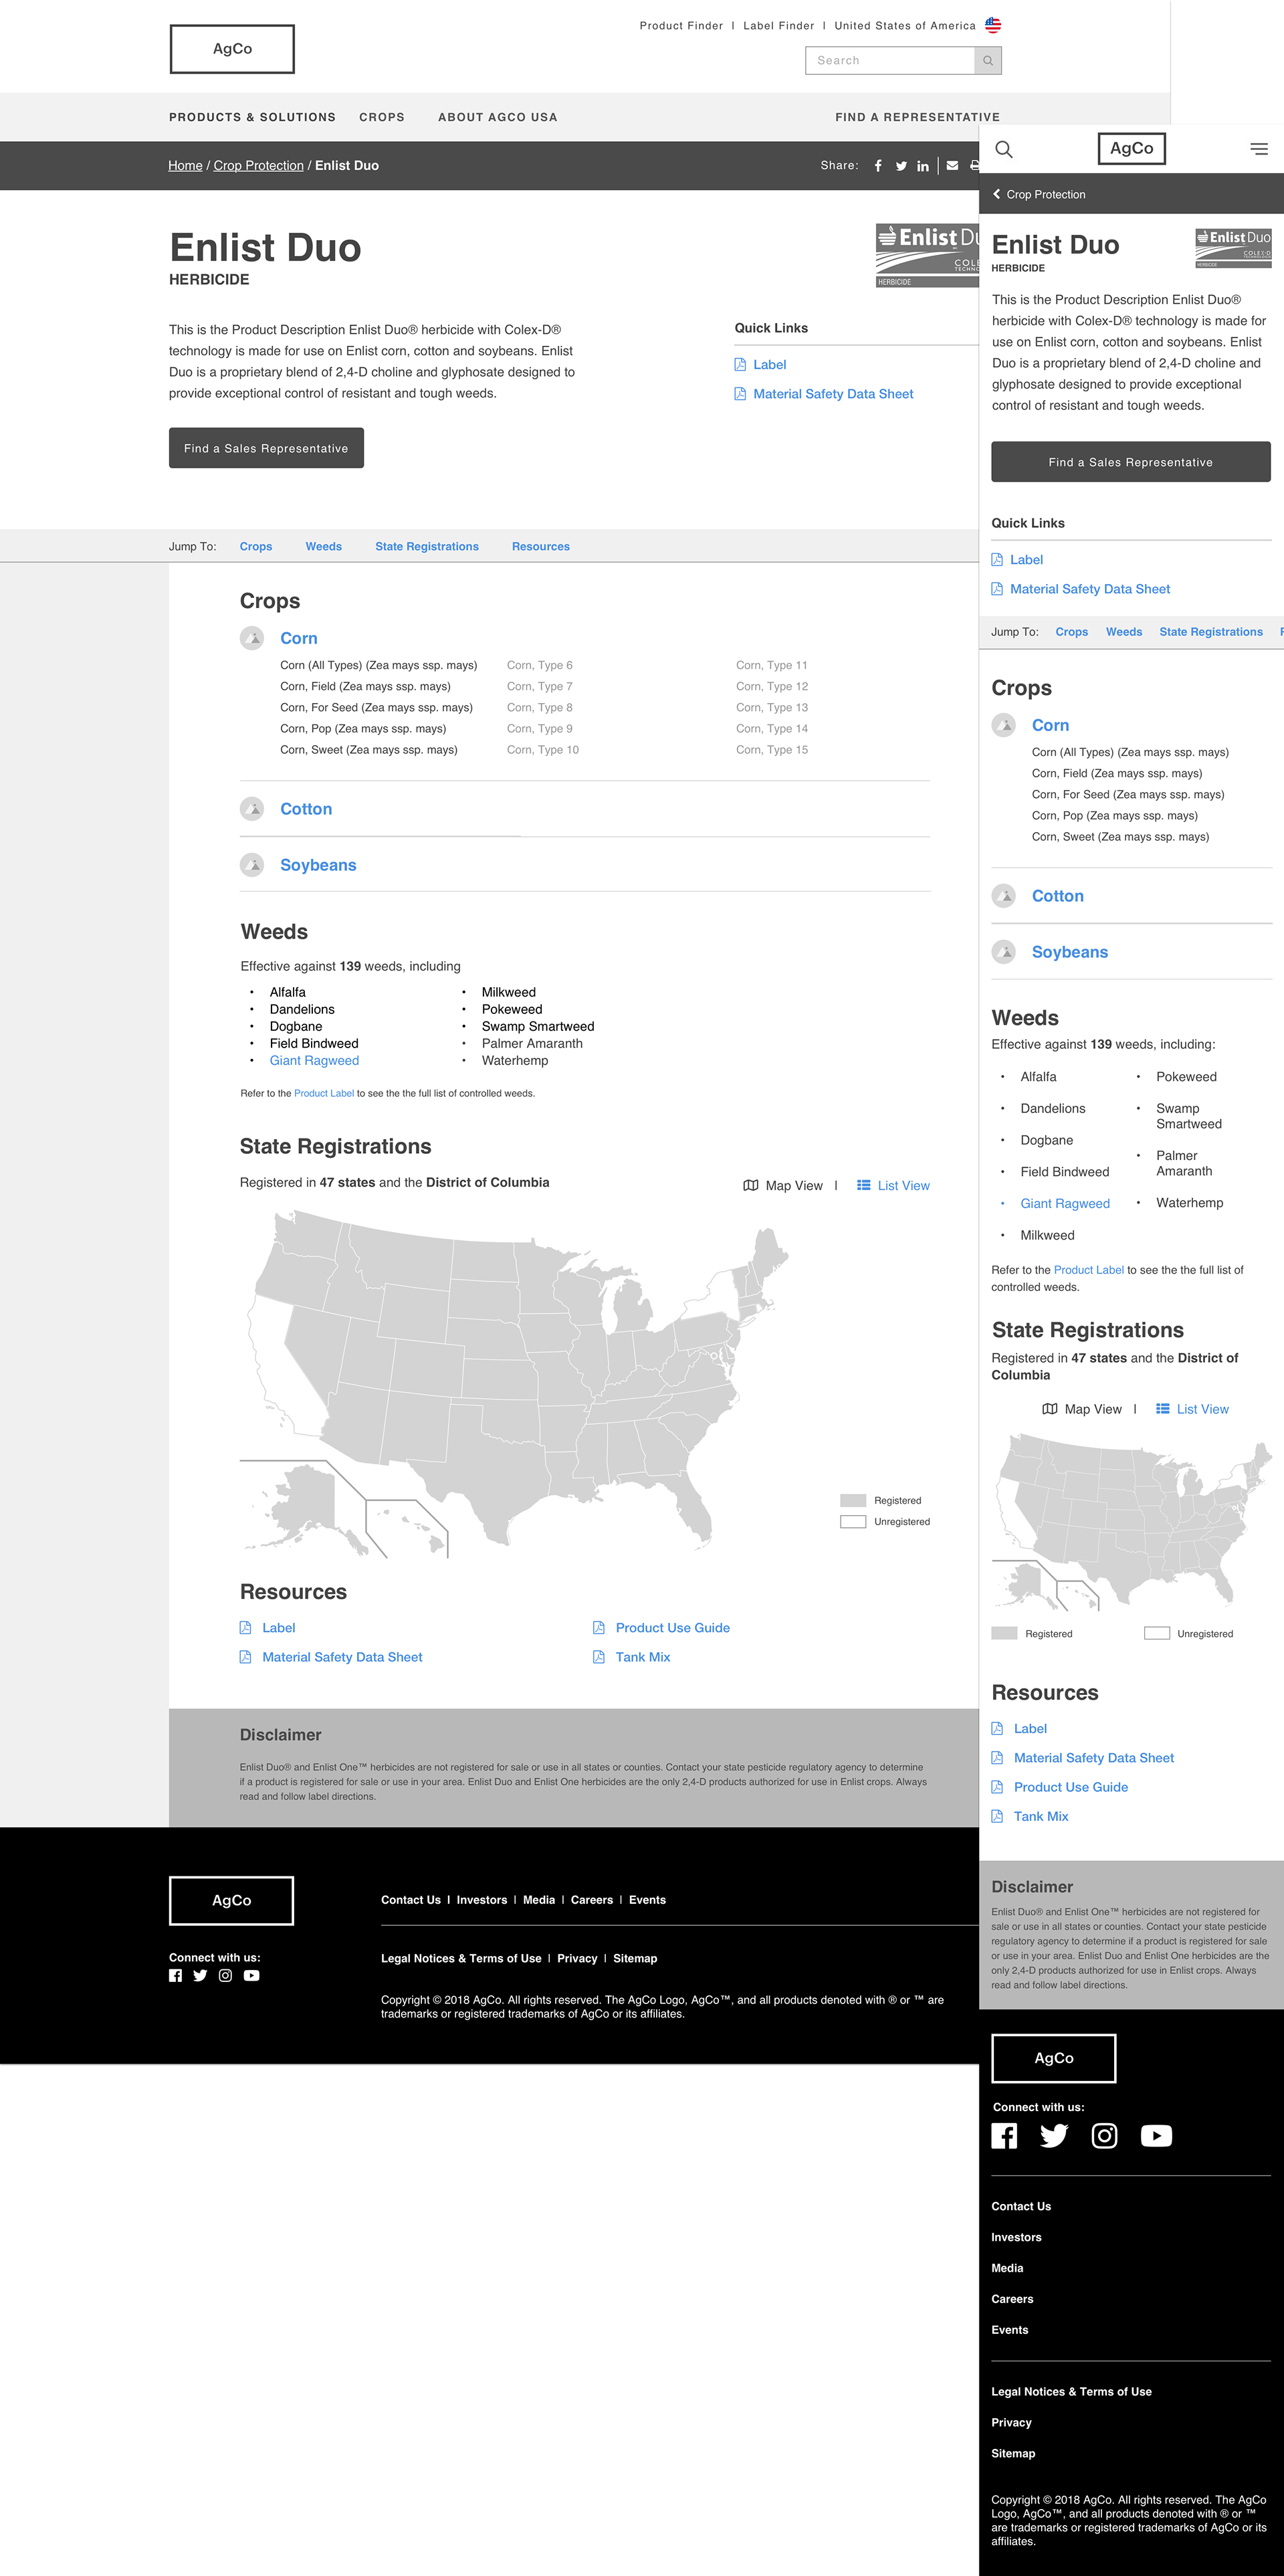
Task: Jump to State Registrations on desktop
Action: (x=427, y=547)
